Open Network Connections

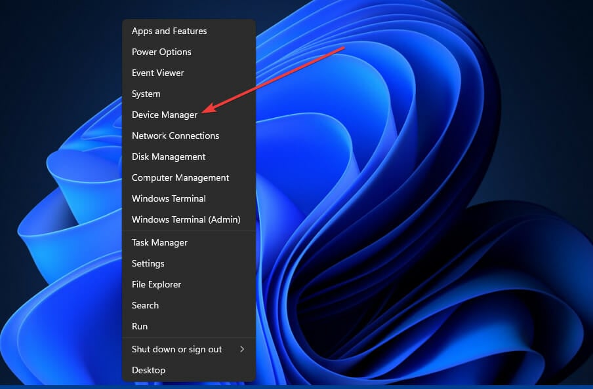[189, 136]
